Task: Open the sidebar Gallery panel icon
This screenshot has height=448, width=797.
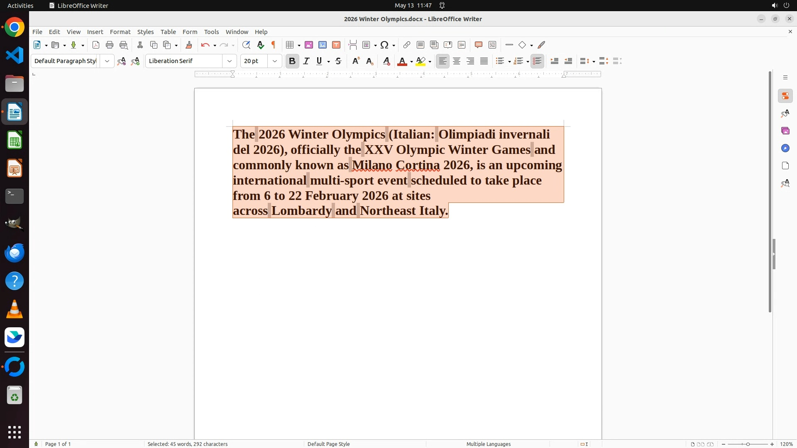Action: click(x=785, y=131)
